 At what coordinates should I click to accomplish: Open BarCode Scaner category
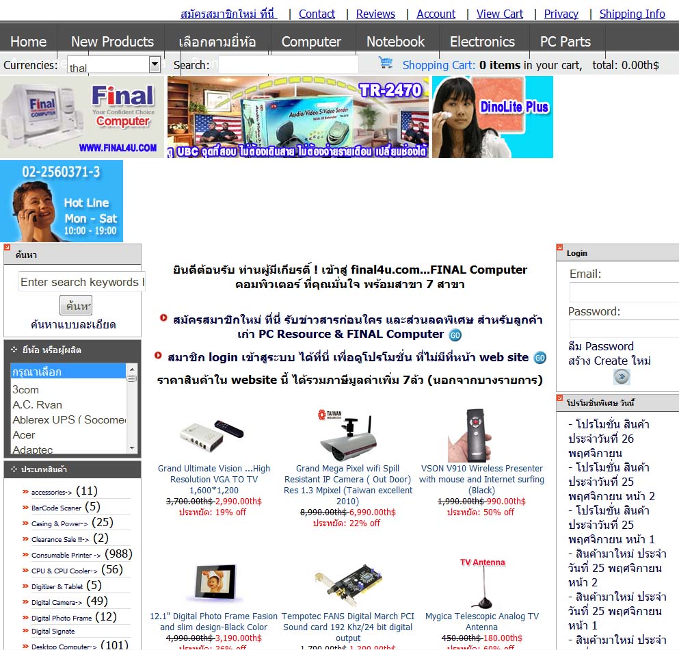[x=56, y=508]
